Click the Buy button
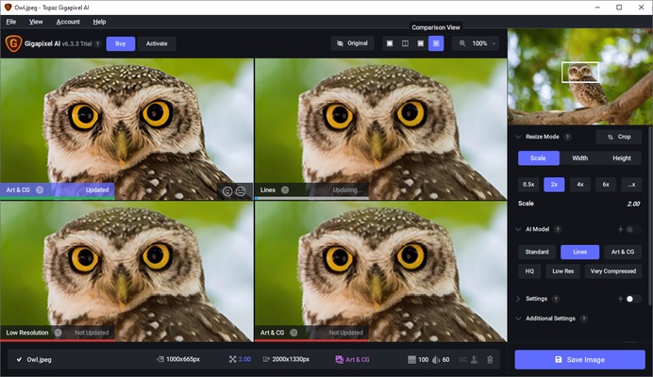653x377 pixels. point(121,43)
